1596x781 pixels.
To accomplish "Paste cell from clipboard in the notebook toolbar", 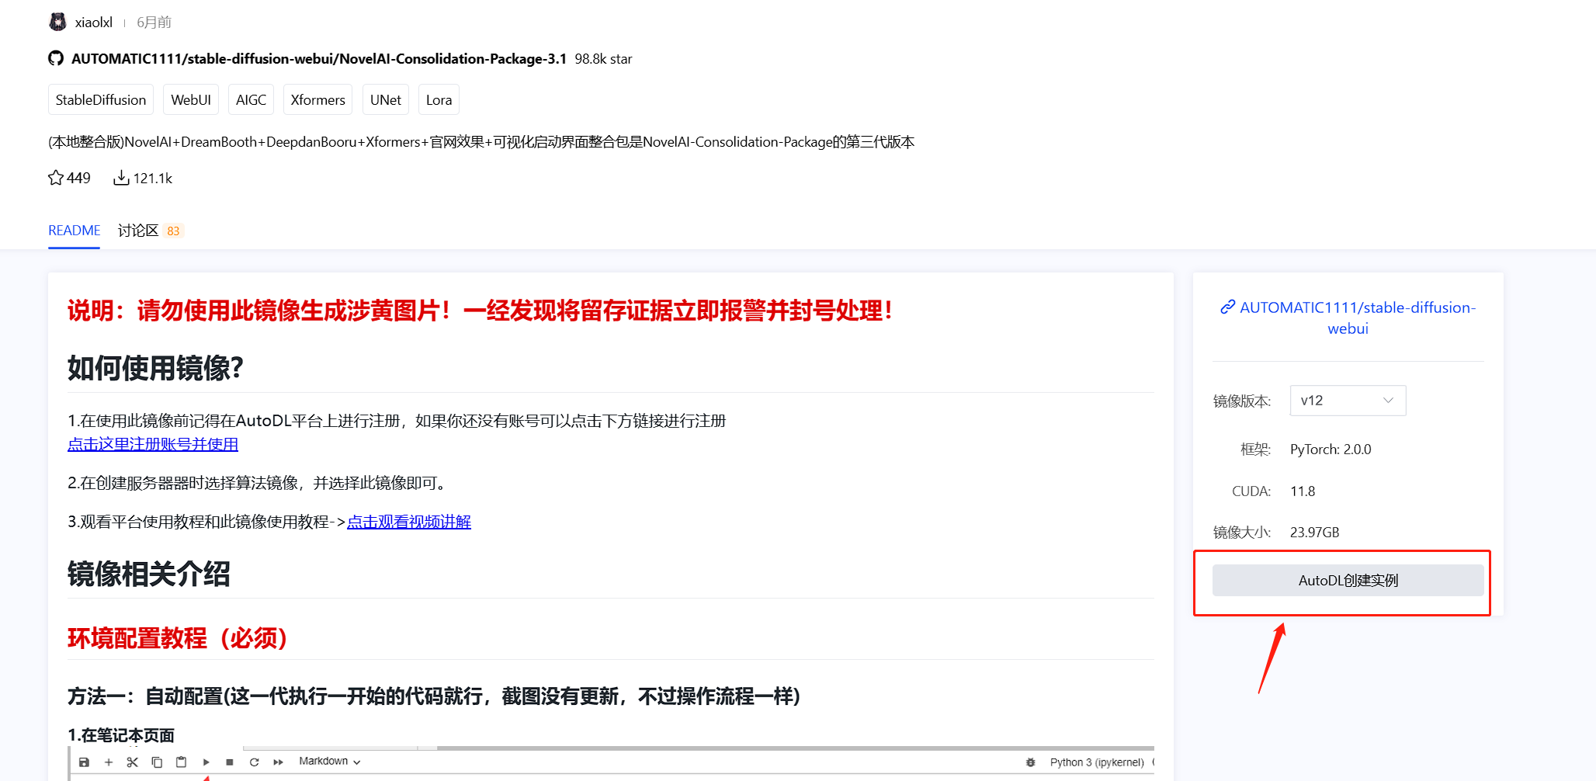I will click(x=181, y=763).
